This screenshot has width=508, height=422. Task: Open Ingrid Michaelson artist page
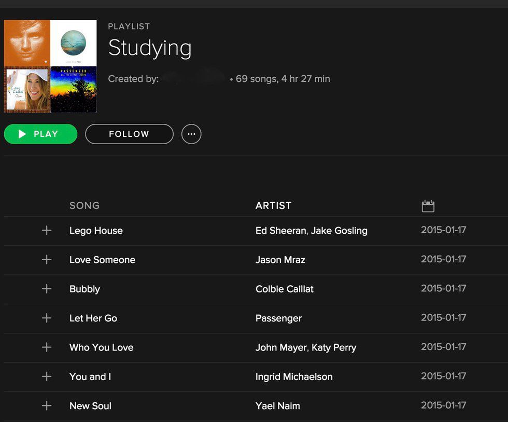[x=294, y=377]
